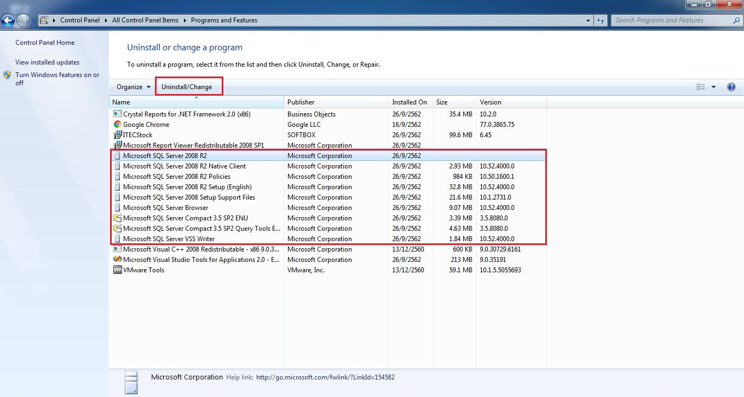Image resolution: width=744 pixels, height=397 pixels.
Task: Select the ITECStock entry name
Action: 137,135
